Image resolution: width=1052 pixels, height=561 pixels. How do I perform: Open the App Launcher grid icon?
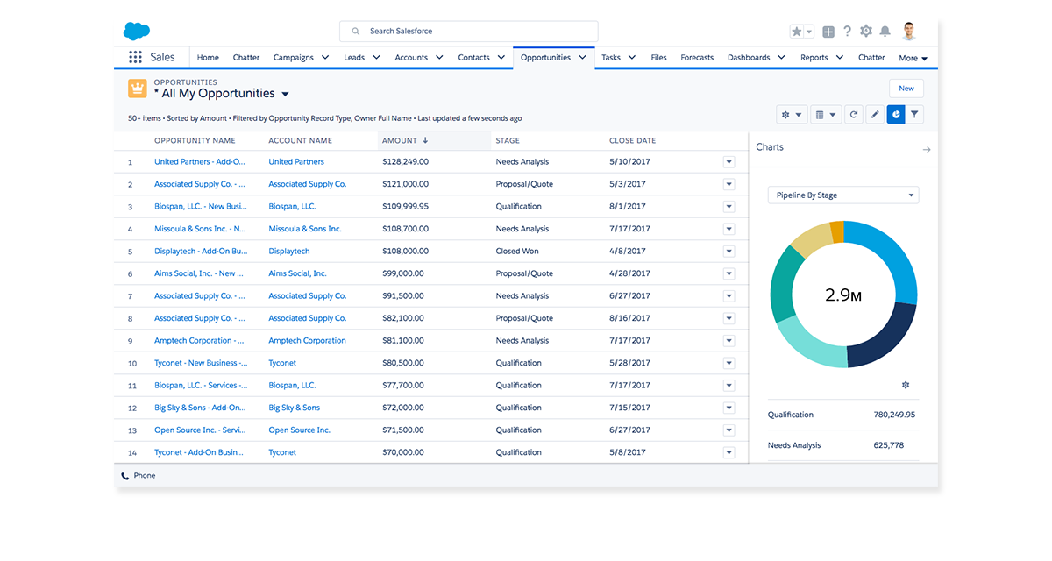coord(135,57)
